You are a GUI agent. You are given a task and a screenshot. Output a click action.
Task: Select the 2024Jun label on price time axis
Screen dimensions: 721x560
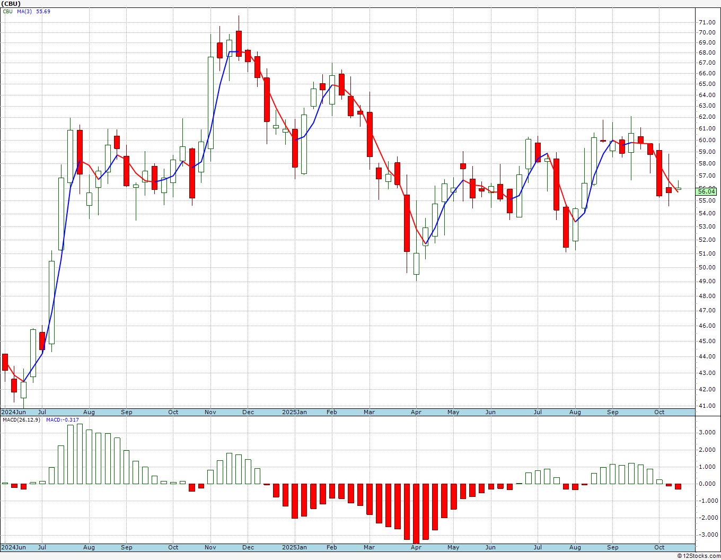click(x=13, y=412)
